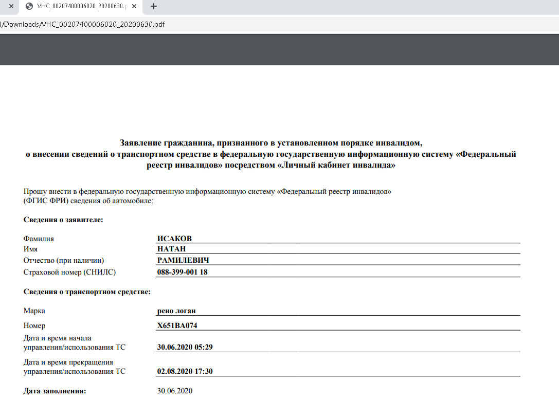Click the start date 30.06.2020 05:29
Viewport: 559px width, 417px height.
185,347
